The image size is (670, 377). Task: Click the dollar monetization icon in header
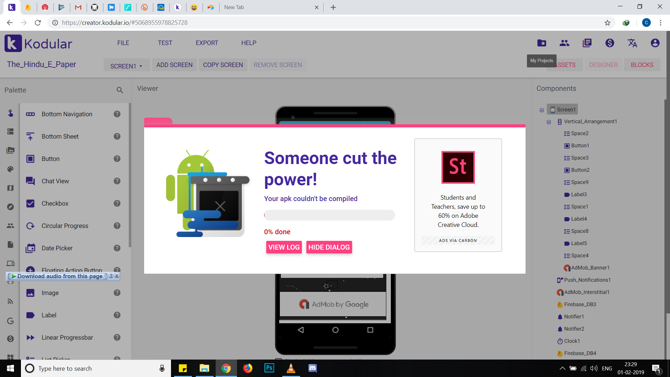click(610, 43)
